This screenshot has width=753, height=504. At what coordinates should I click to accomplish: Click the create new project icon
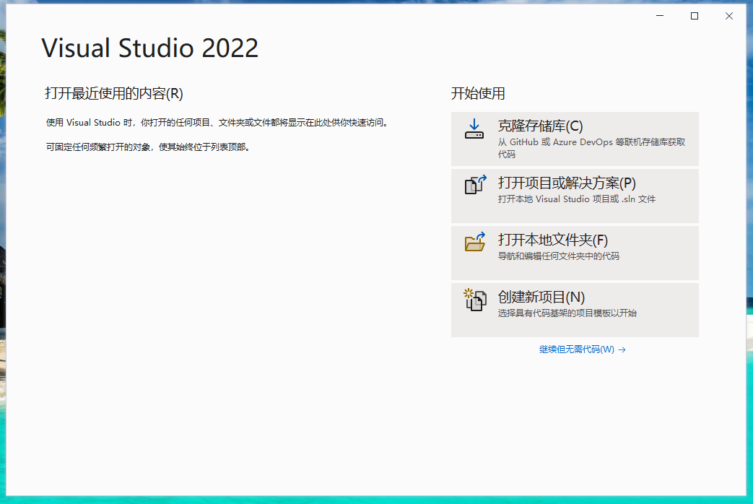pos(474,300)
